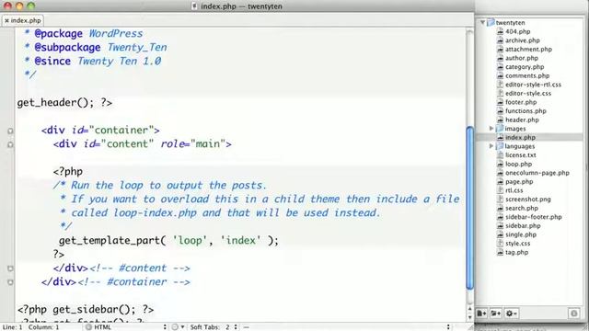Click the Column: 1 status text
Screen dimensions: 589x331
click(43, 327)
